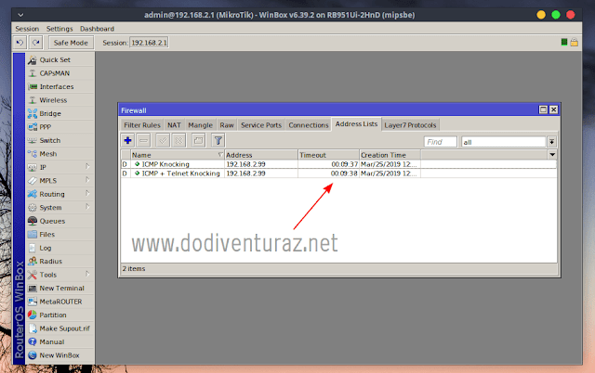The image size is (595, 373).
Task: Open New Terminal
Action: coord(59,289)
